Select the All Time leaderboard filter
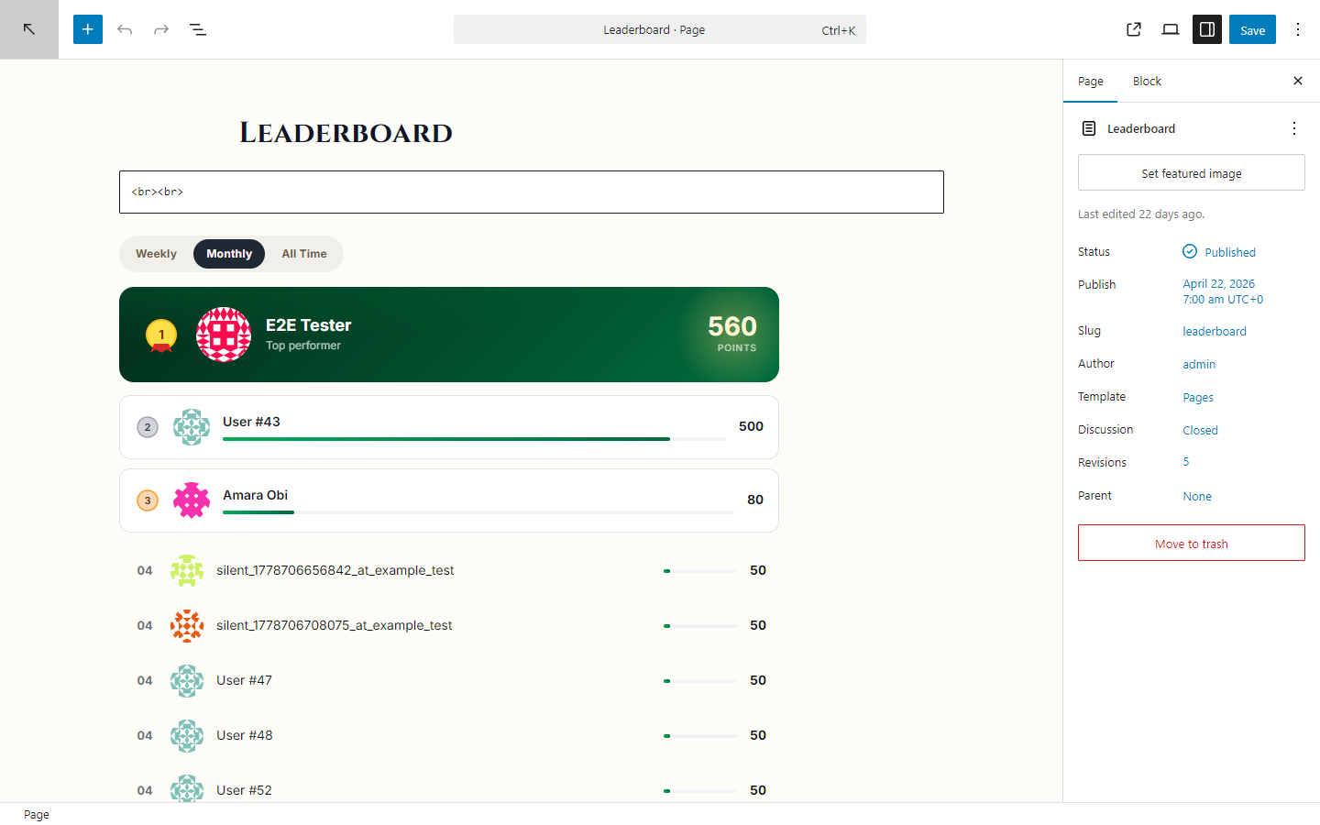The image size is (1320, 825). (x=304, y=254)
